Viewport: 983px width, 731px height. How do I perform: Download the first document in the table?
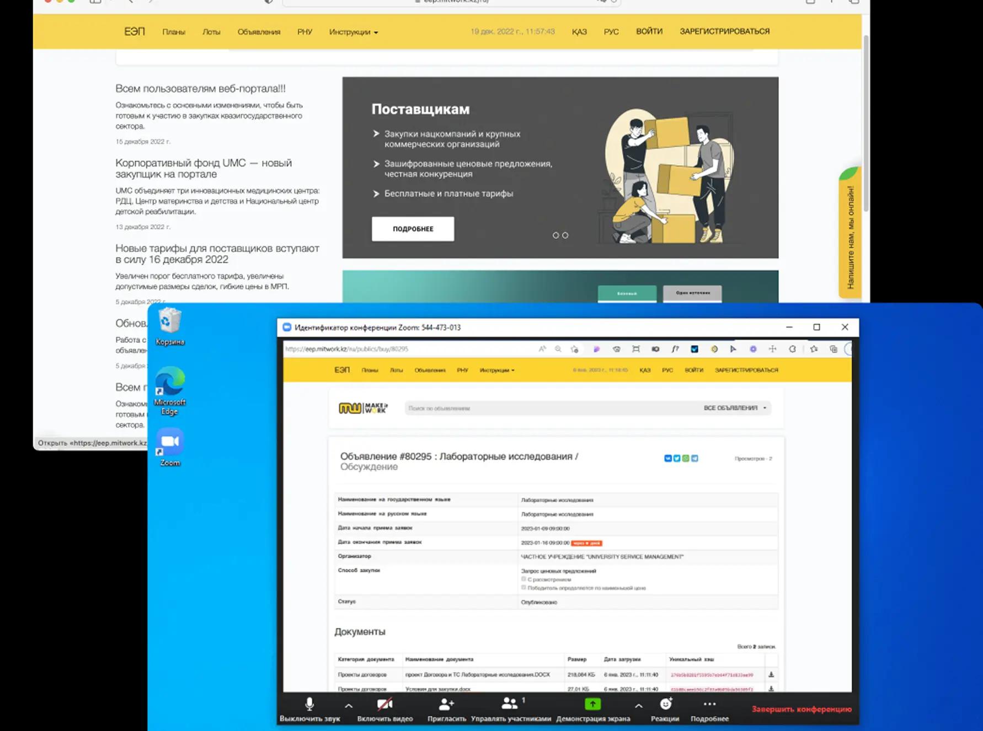coord(771,674)
